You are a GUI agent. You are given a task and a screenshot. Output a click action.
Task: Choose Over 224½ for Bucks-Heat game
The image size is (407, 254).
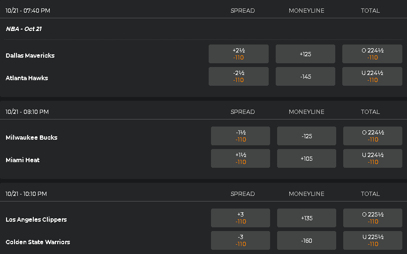(x=373, y=136)
